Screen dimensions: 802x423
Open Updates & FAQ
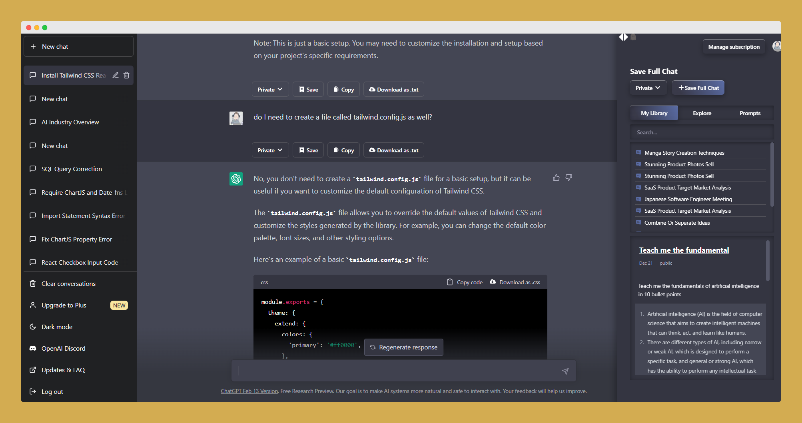tap(78, 370)
